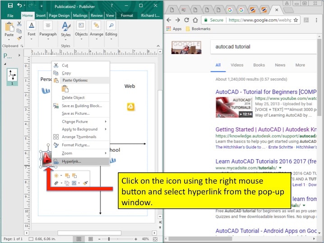Click the Bring Forward icon in mini toolbar

[67, 175]
